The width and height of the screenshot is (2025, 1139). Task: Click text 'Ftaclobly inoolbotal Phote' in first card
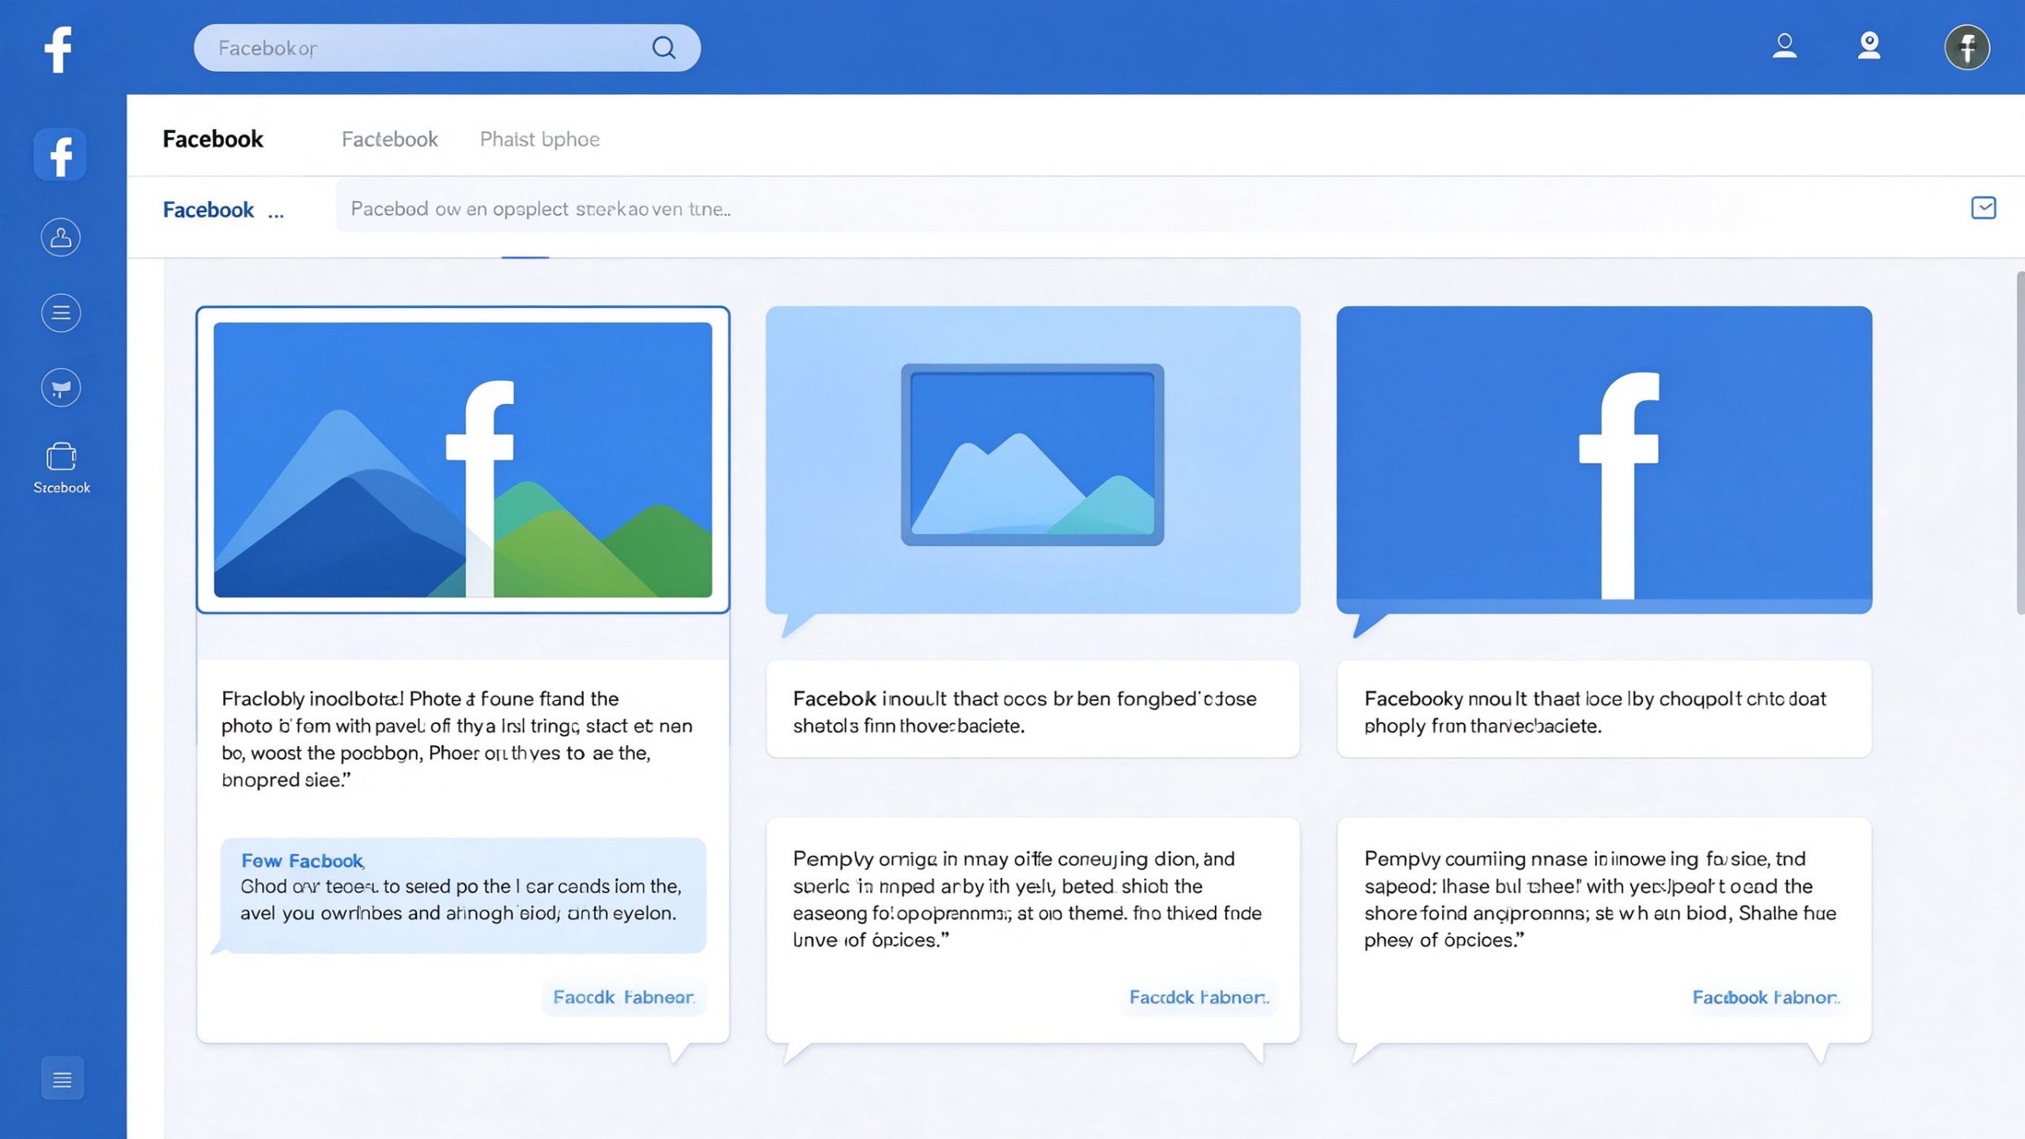[349, 699]
